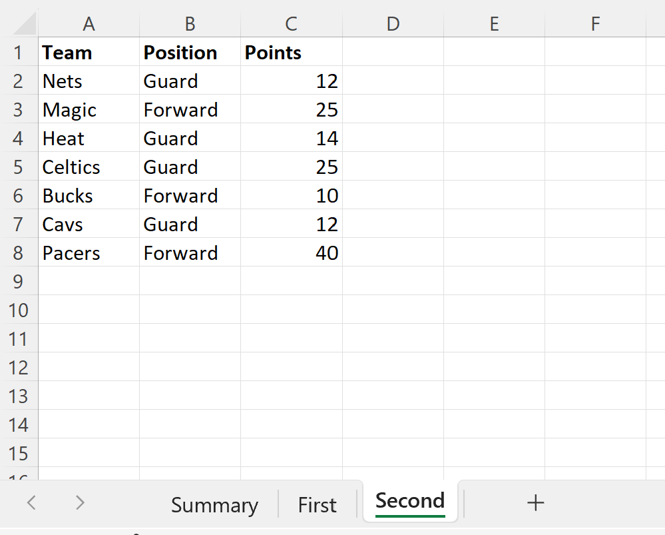
Task: Click the Position header cell
Action: (190, 53)
